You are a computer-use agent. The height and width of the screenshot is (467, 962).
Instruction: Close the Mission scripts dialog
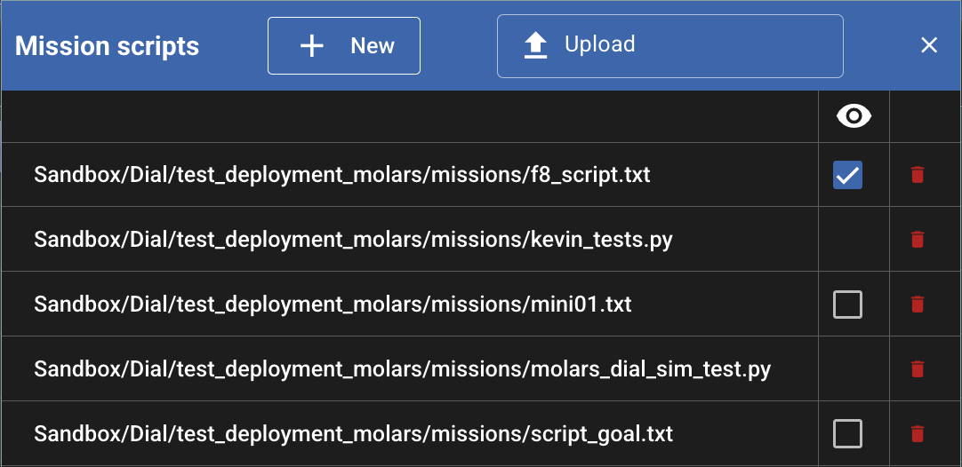pyautogui.click(x=929, y=45)
